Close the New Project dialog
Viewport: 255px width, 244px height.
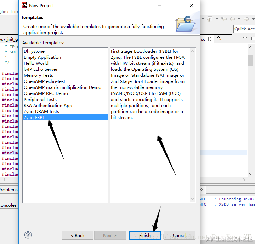[x=192, y=5]
